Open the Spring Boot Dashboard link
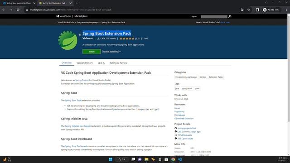Viewport: 290px width, 163px height. 76,146
